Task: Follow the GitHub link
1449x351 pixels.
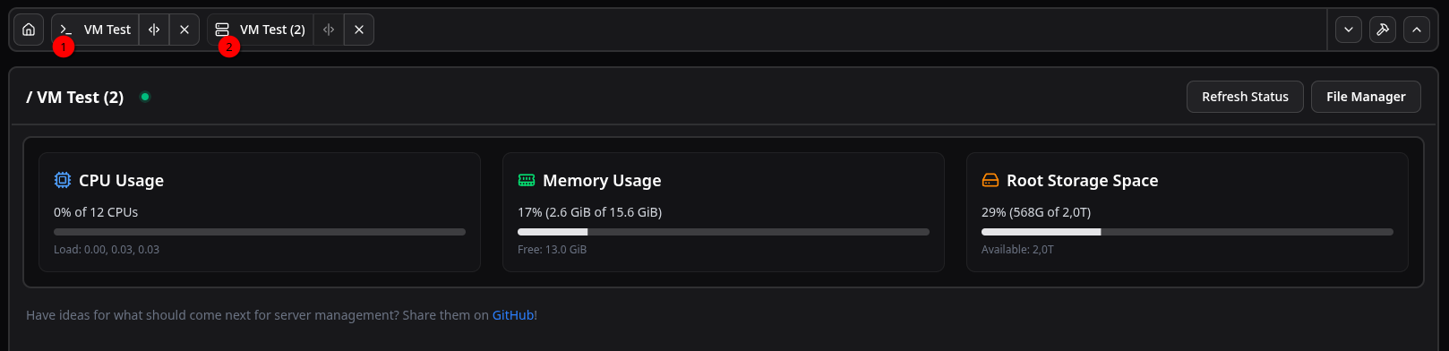Action: pyautogui.click(x=513, y=315)
